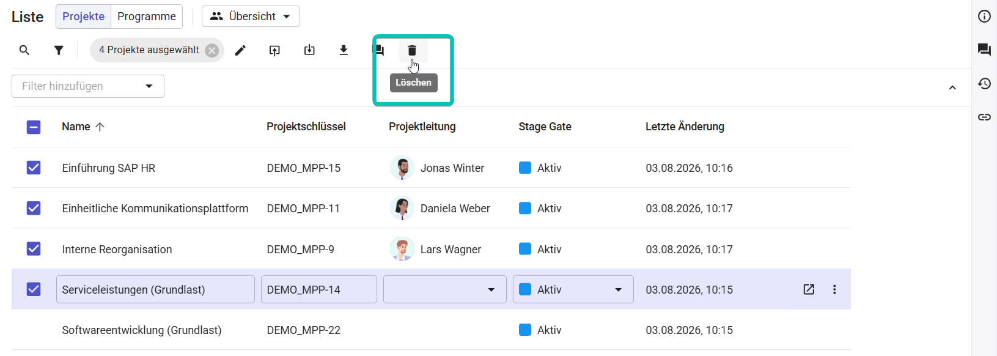The image size is (997, 356).
Task: Click the download arrow icon
Action: 344,50
